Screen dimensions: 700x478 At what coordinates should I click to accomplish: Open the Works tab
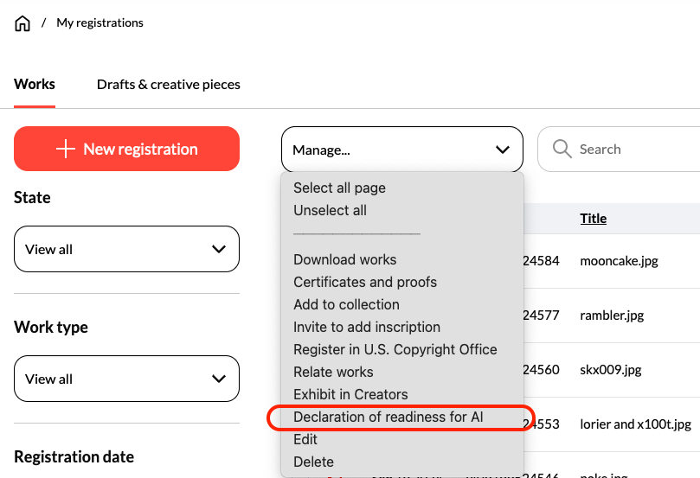click(x=35, y=85)
